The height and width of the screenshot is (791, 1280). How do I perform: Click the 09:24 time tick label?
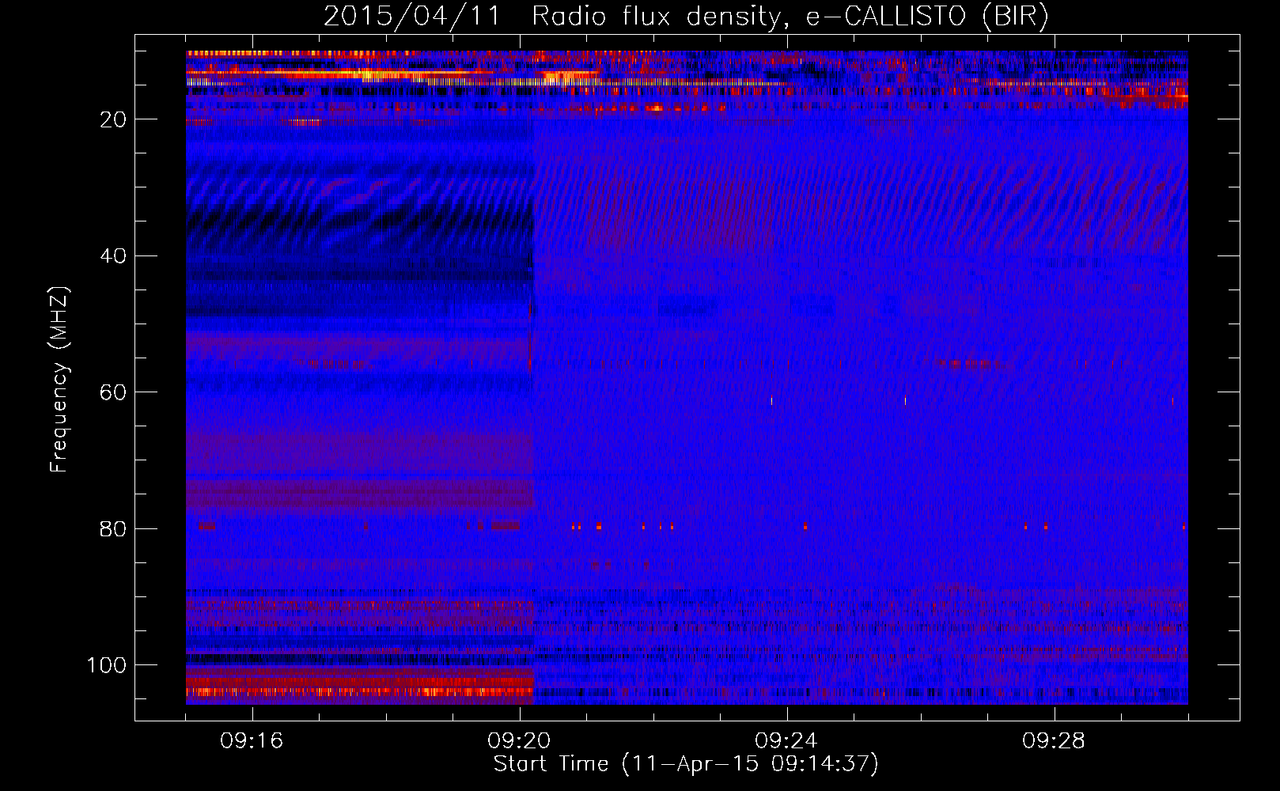click(x=786, y=741)
